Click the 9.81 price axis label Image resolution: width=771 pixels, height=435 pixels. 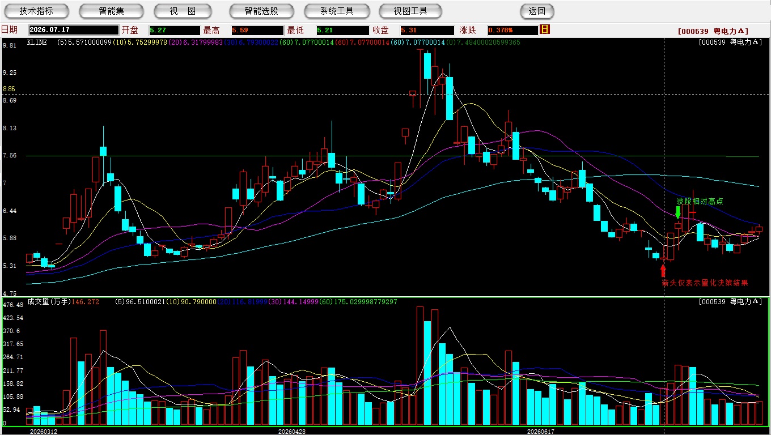point(9,45)
